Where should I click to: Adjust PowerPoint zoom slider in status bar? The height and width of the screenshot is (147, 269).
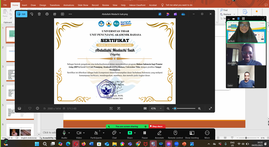[248, 138]
